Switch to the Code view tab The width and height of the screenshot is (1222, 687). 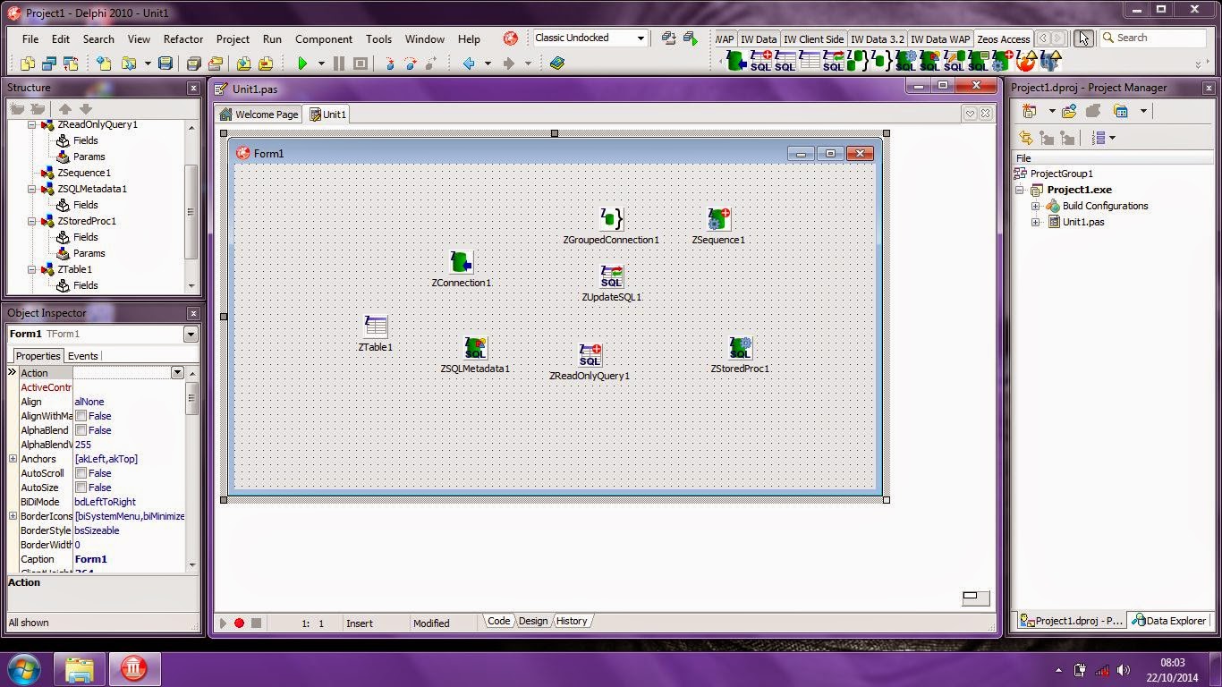coord(498,621)
